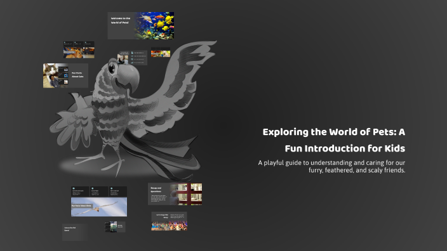Open the small orange and yellow photo topic
Viewport: 447px width, 251px height.
coord(161,53)
